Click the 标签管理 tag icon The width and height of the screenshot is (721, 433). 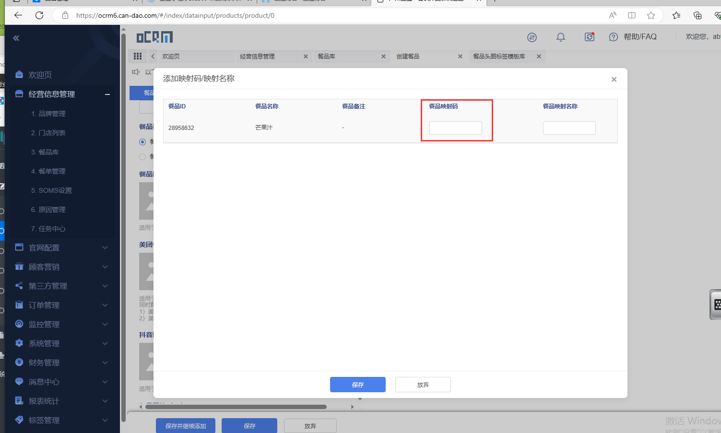[x=19, y=420]
